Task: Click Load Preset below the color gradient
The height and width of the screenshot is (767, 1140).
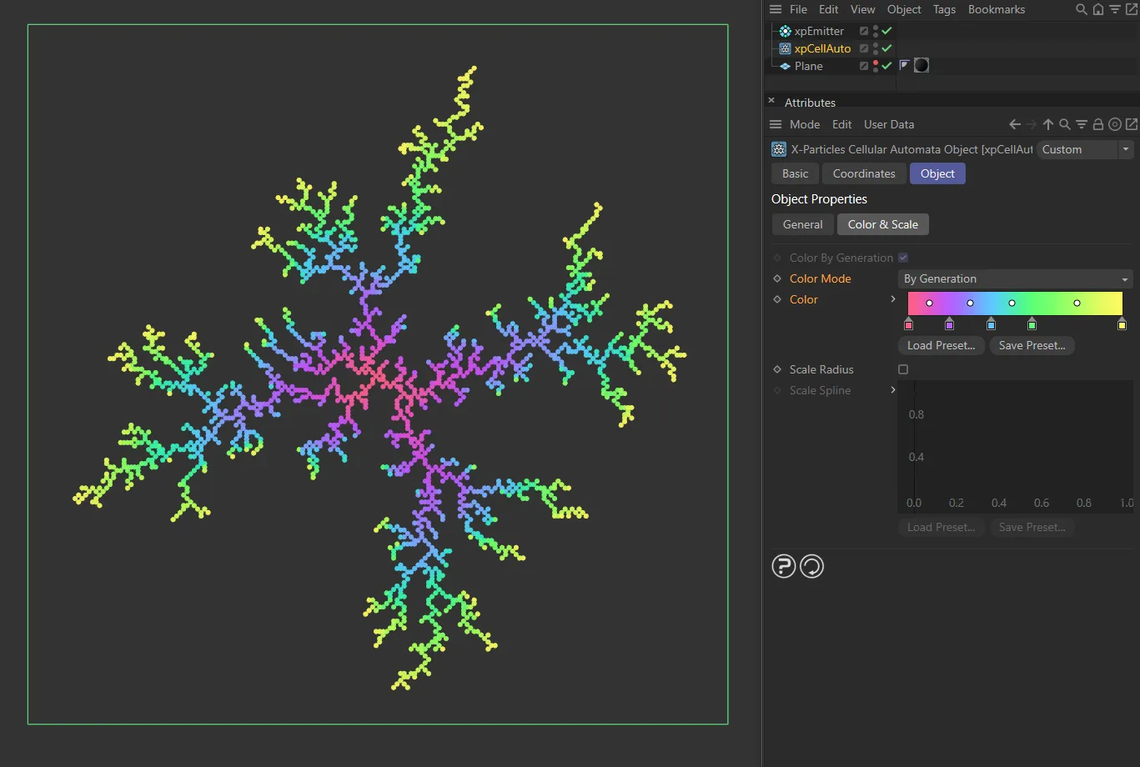Action: (x=941, y=345)
